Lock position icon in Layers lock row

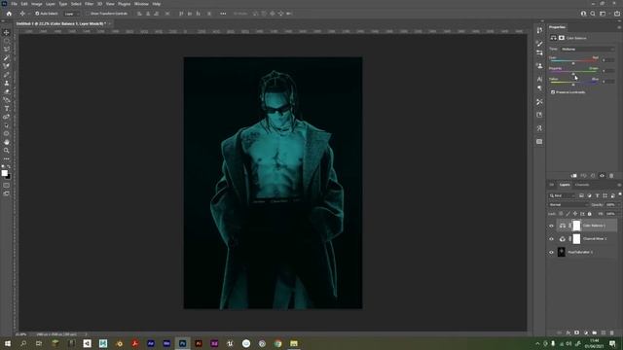(575, 214)
